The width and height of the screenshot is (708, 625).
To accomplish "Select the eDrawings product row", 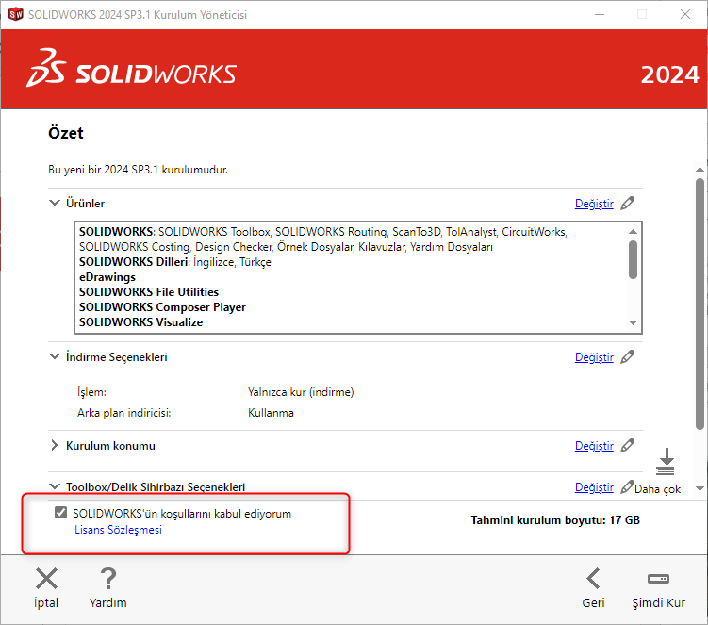I will 107,277.
